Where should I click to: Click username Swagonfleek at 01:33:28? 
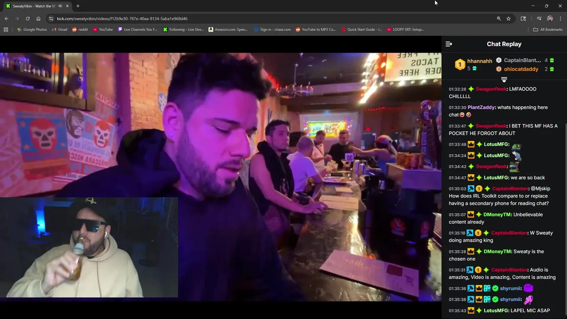click(x=491, y=89)
